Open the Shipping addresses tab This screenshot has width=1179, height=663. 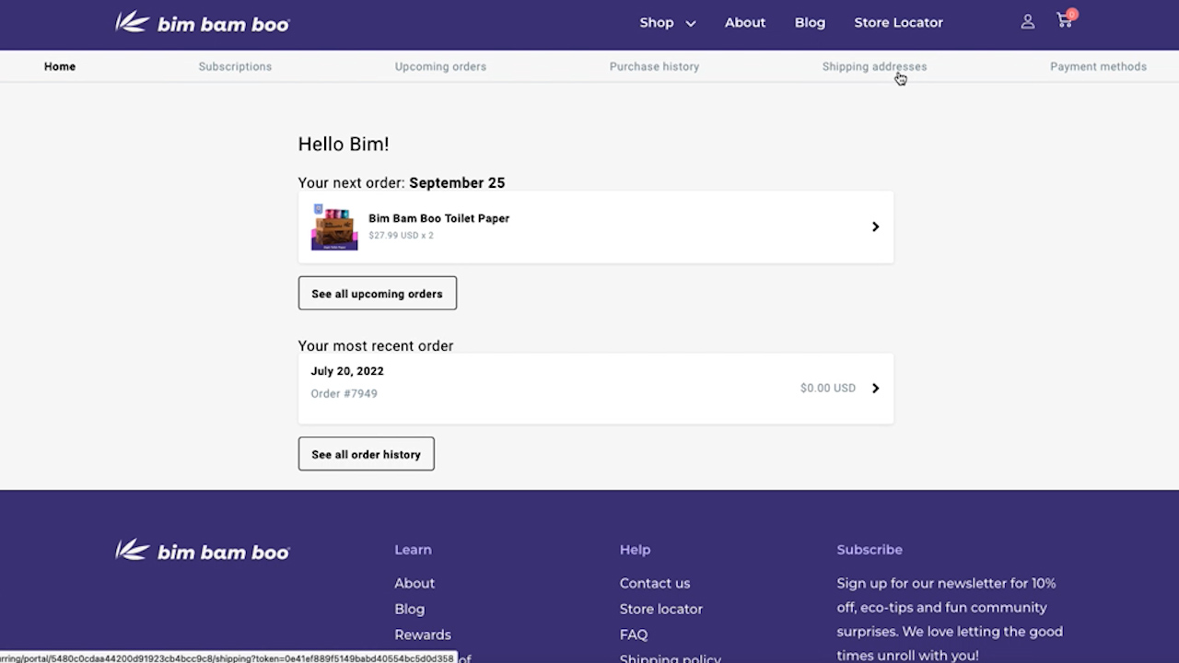[x=875, y=66]
